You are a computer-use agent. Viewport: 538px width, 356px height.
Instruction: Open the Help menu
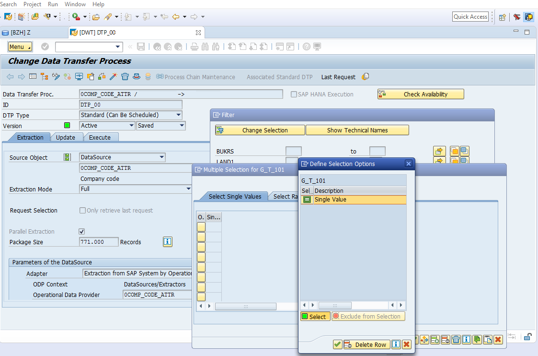pos(98,4)
